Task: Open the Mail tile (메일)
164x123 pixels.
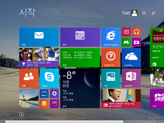Action: coord(39,37)
